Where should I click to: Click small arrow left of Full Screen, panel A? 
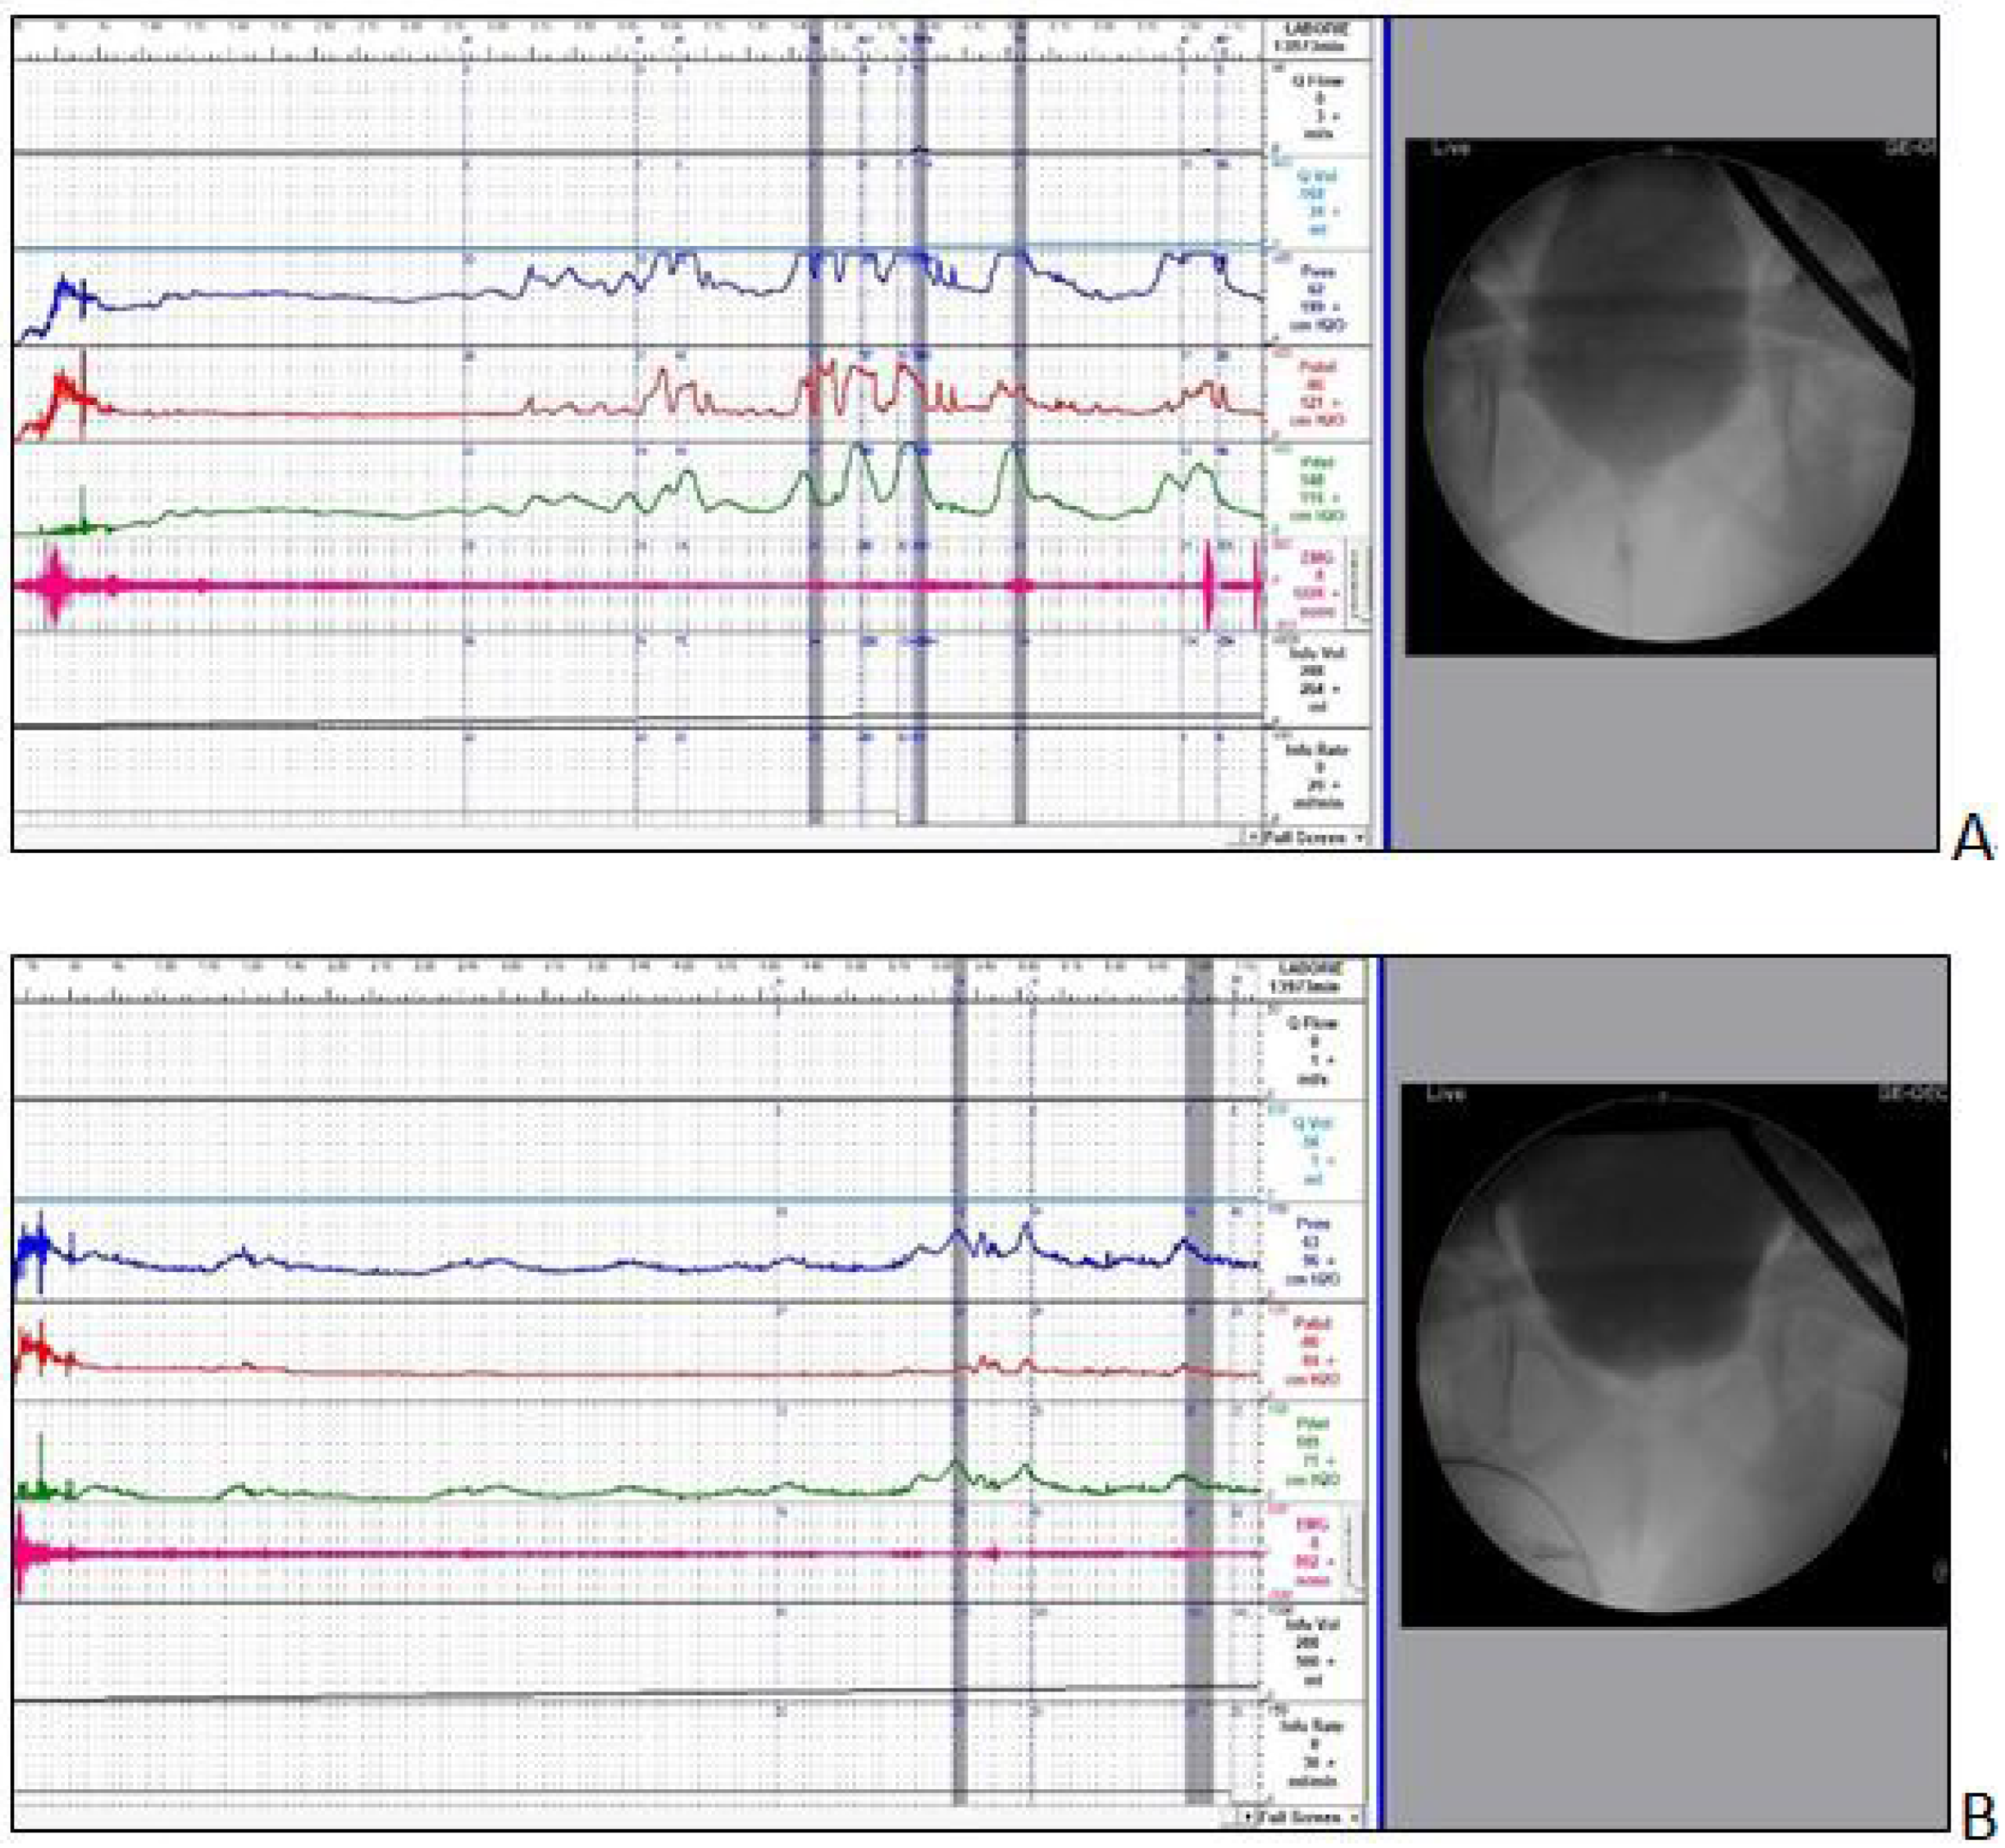tap(1252, 837)
